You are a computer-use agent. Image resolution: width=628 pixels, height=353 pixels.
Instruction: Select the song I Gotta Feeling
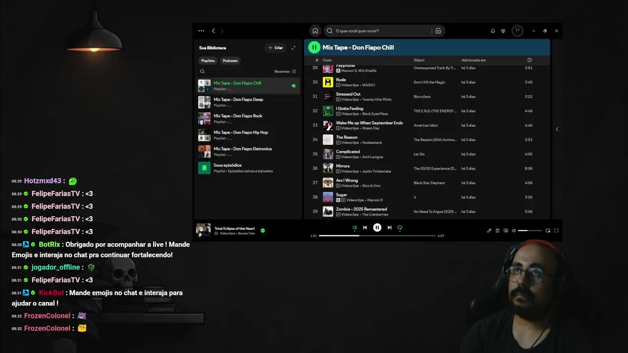(x=427, y=111)
